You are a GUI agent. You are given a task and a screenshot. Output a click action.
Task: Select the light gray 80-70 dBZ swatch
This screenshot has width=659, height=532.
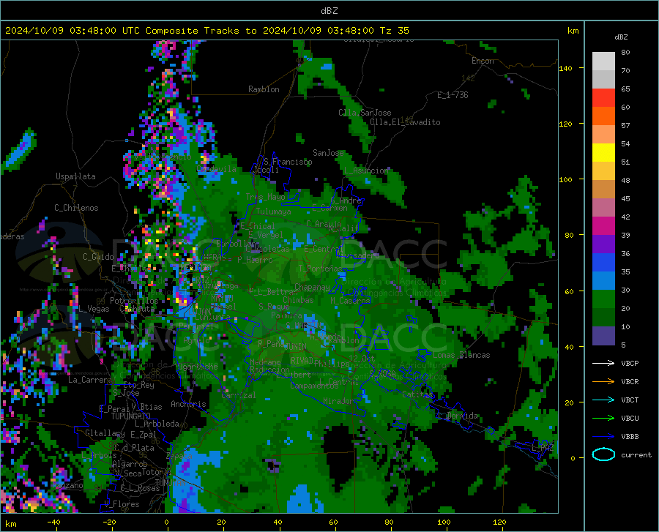click(x=603, y=61)
